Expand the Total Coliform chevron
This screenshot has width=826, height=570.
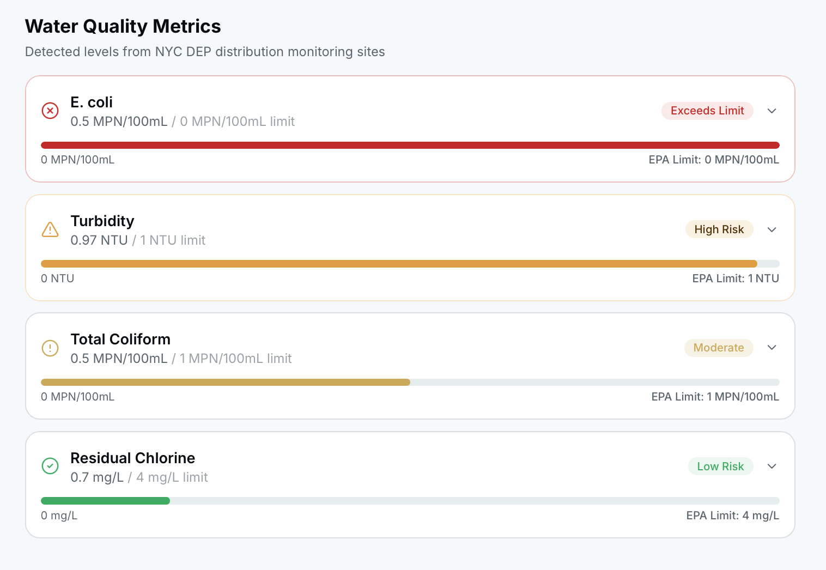pos(772,348)
